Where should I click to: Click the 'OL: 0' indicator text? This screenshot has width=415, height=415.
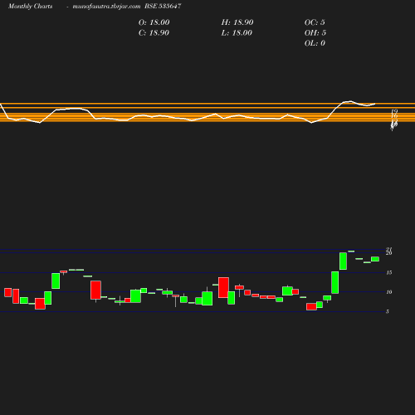click(x=315, y=43)
